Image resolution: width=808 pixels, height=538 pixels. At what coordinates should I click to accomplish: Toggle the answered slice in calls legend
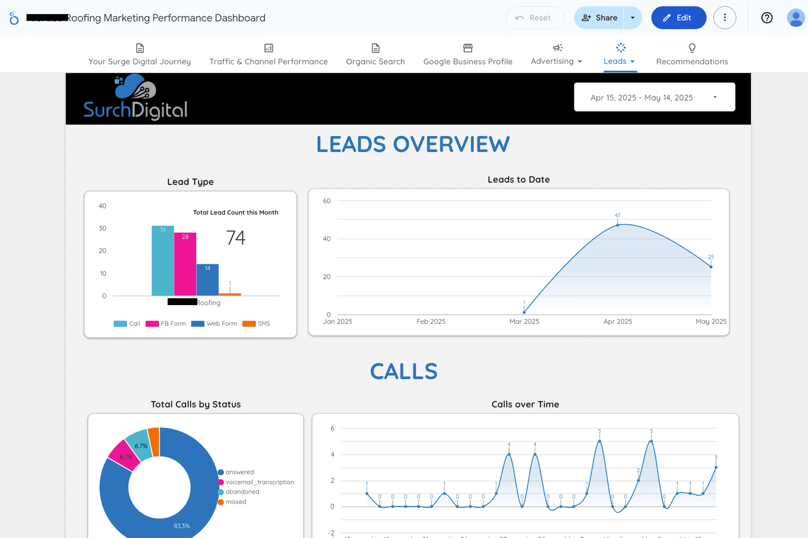tap(237, 472)
